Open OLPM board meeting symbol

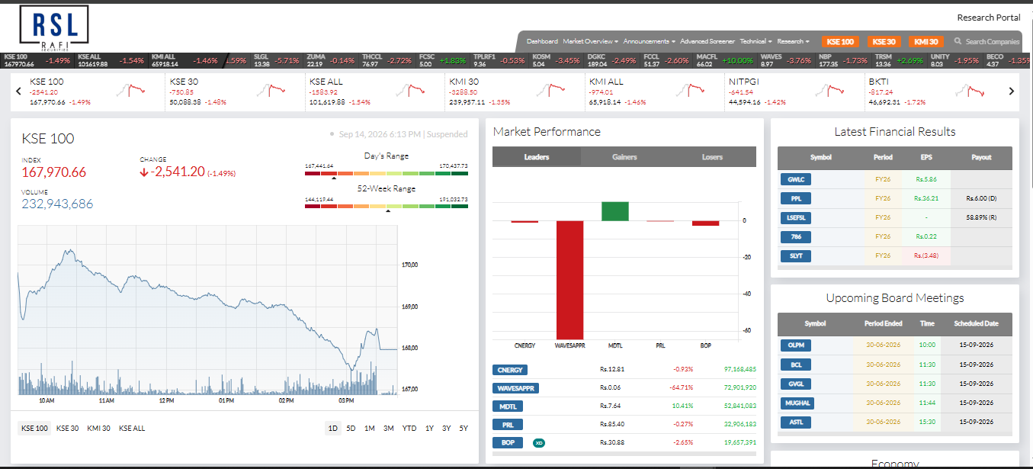(x=795, y=345)
